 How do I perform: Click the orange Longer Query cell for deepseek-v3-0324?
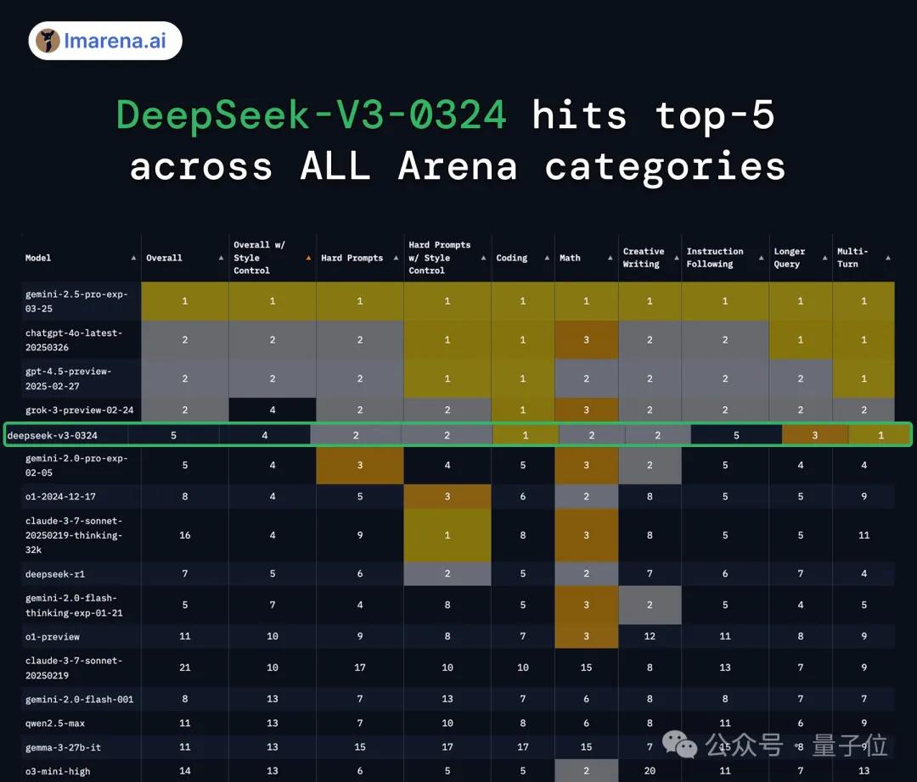[x=814, y=435]
